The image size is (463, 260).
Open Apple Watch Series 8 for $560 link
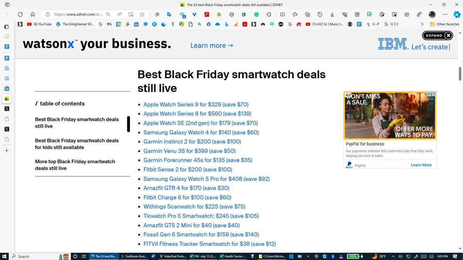coord(197,114)
